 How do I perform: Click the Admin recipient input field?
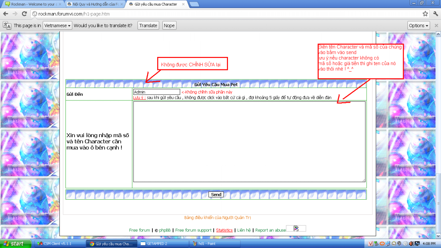[156, 92]
